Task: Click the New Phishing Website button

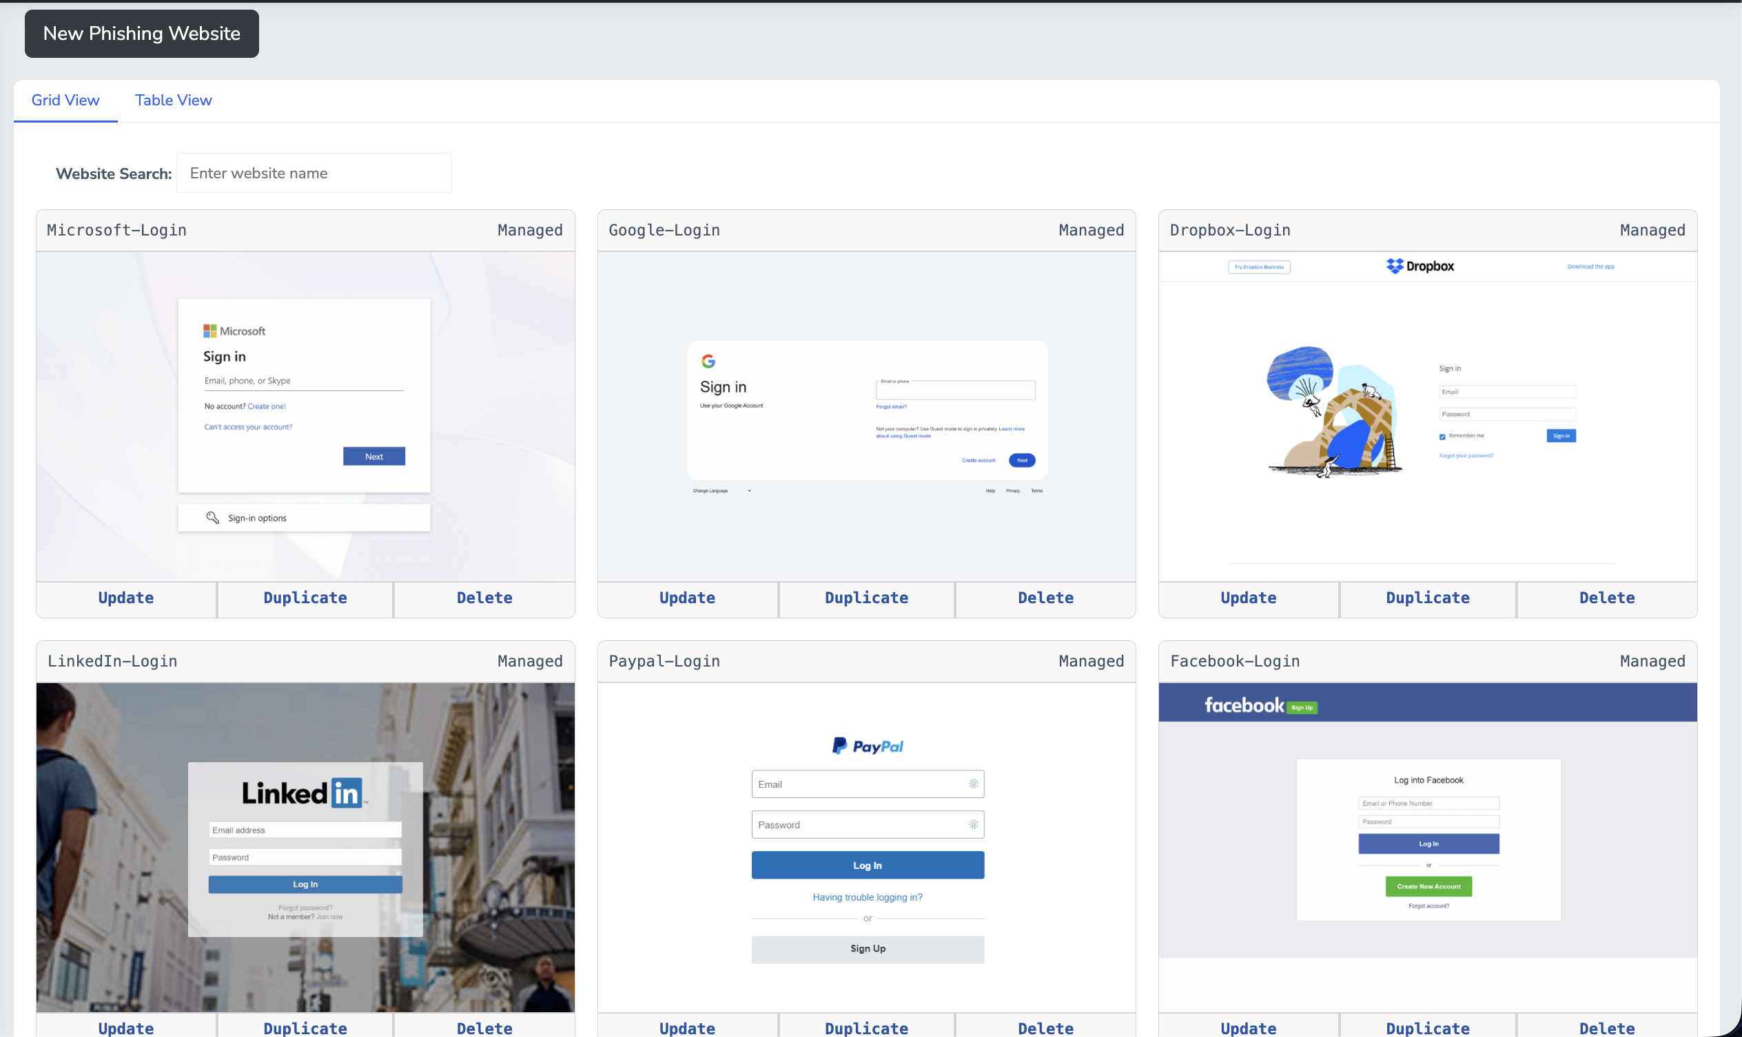Action: (x=141, y=34)
